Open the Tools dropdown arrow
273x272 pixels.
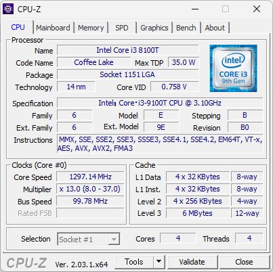(159, 262)
